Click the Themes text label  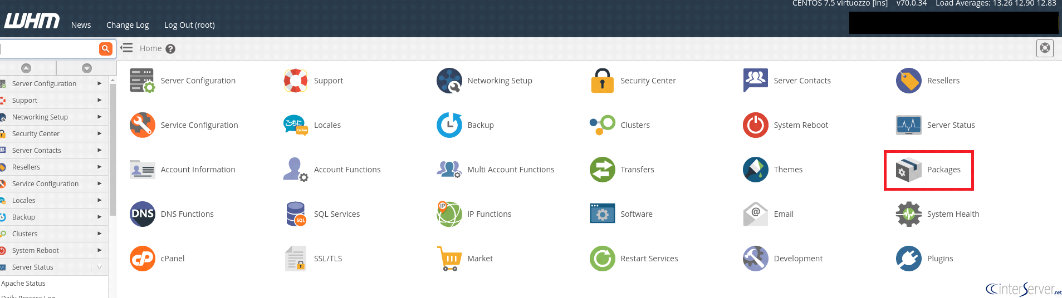point(788,170)
